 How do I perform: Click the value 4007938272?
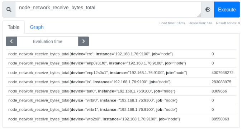(222, 73)
